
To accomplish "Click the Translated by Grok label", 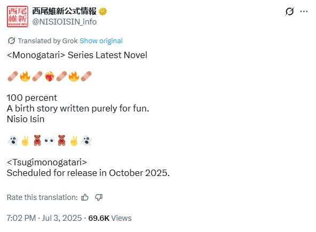I will click(48, 41).
